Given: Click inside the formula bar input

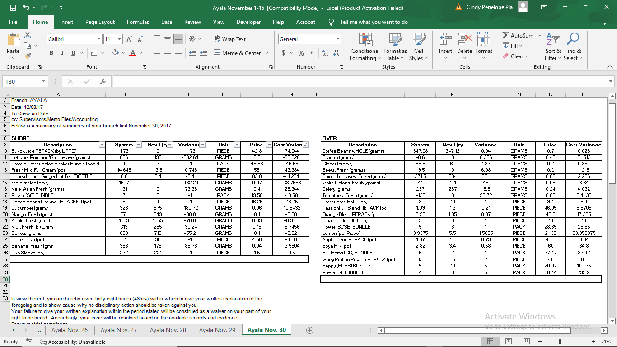Looking at the screenshot, I should pyautogui.click(x=360, y=81).
